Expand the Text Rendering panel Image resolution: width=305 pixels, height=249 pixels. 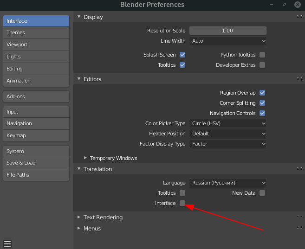coord(79,217)
